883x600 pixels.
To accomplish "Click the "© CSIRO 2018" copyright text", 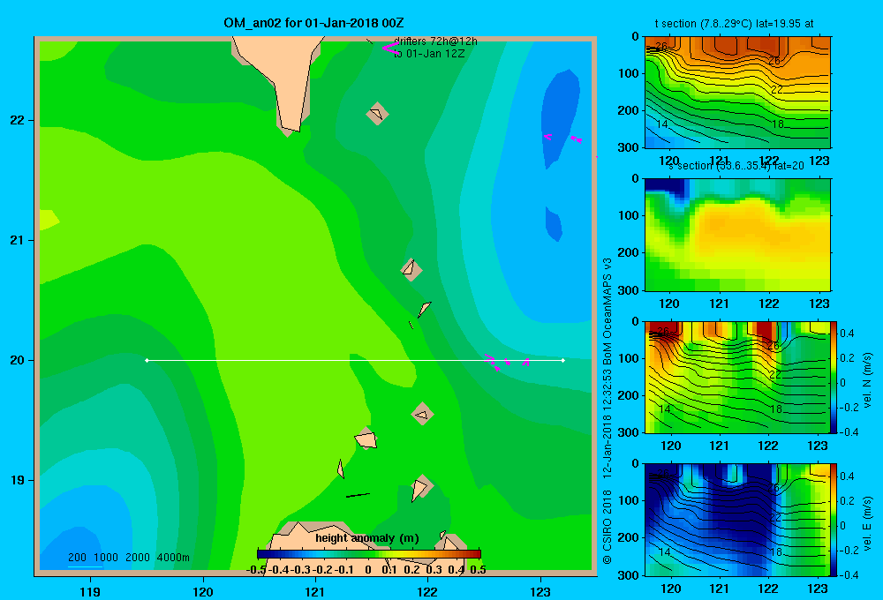I will tap(608, 528).
